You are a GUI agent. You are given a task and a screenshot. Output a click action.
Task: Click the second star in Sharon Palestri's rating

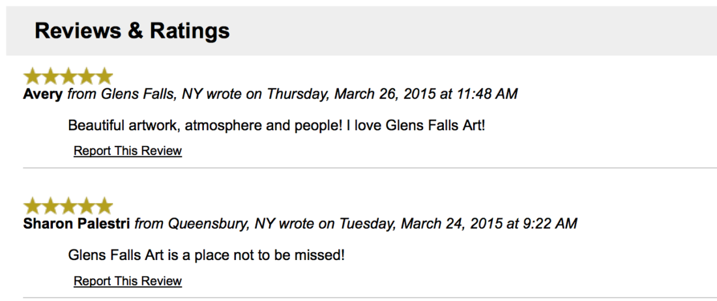pos(50,207)
